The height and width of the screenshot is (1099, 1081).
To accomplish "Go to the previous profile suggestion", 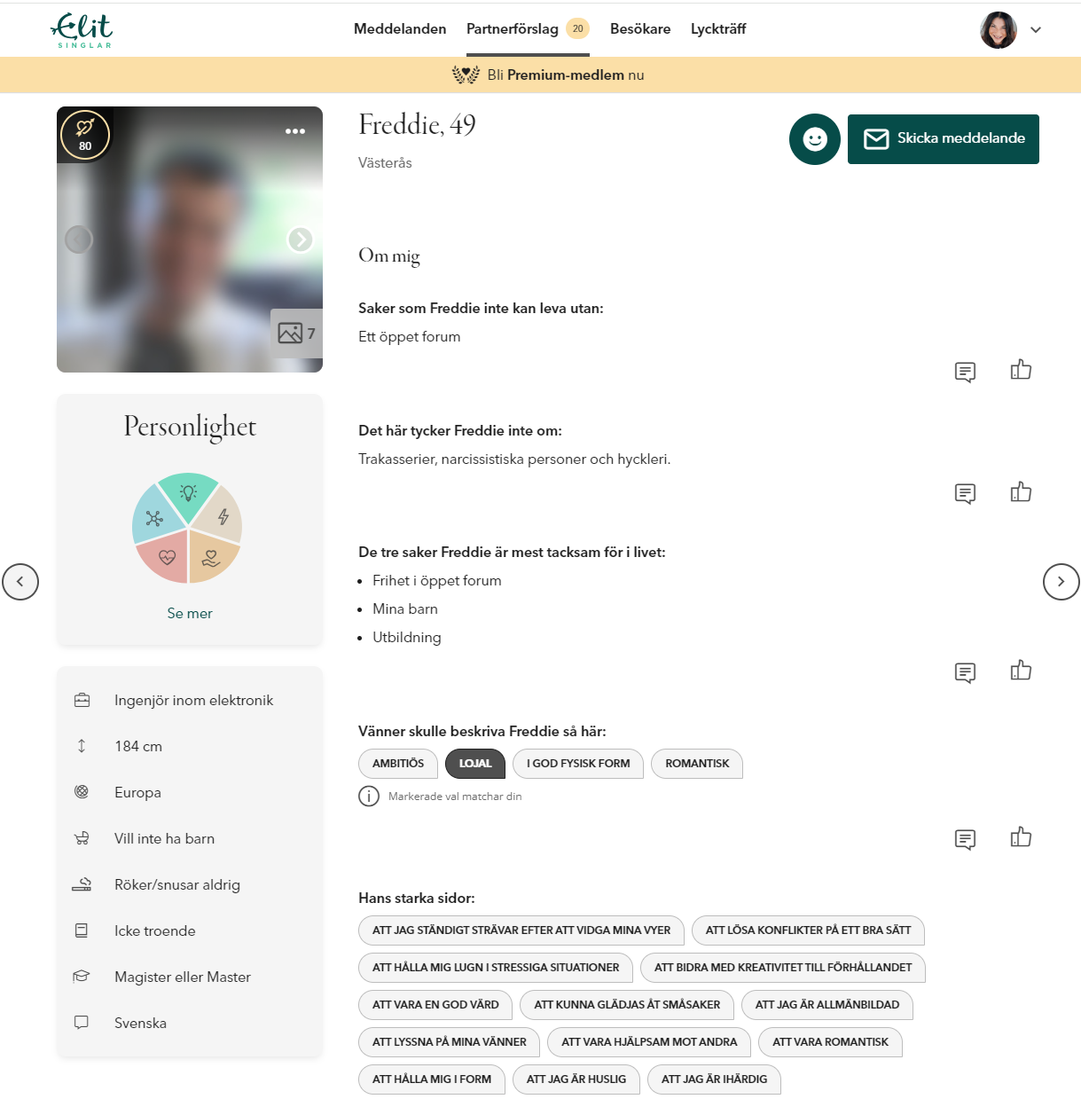I will (x=20, y=582).
